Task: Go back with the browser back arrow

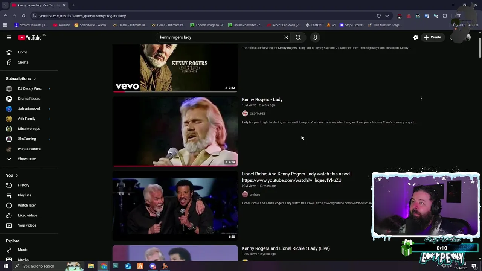Action: pos(5,16)
